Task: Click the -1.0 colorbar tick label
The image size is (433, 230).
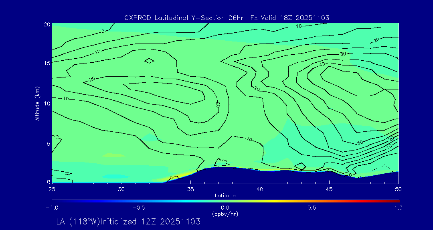Action: (x=52, y=208)
